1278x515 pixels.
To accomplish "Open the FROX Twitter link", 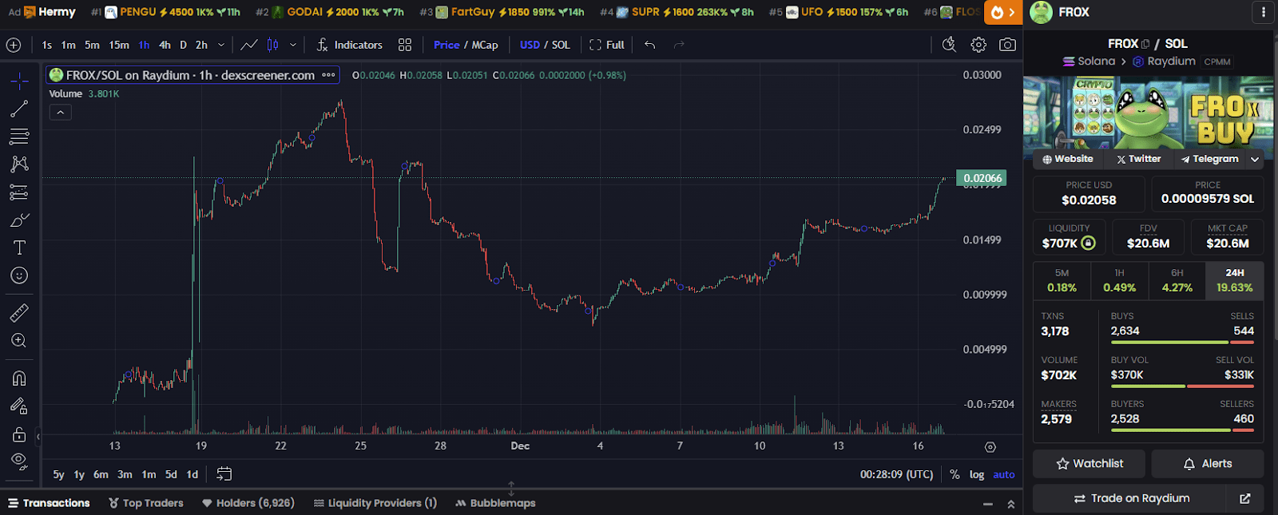I will (1139, 159).
